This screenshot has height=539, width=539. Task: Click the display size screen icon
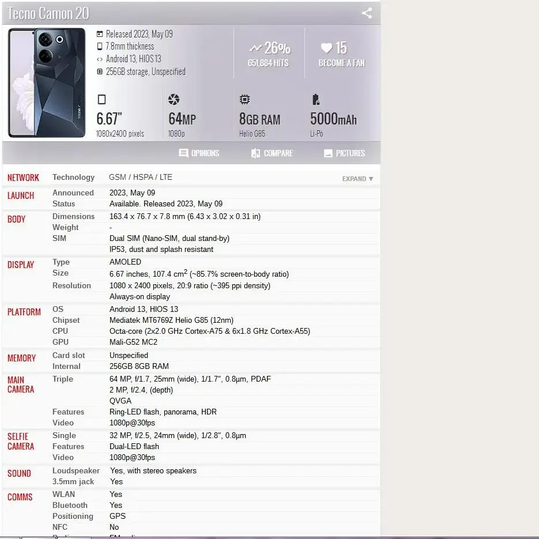(x=102, y=99)
